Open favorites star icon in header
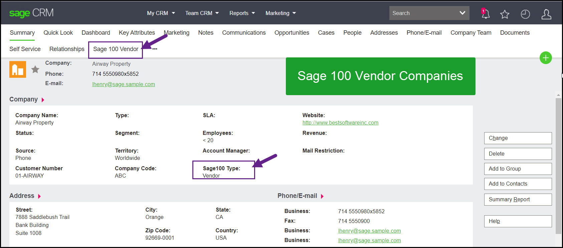 pos(505,14)
